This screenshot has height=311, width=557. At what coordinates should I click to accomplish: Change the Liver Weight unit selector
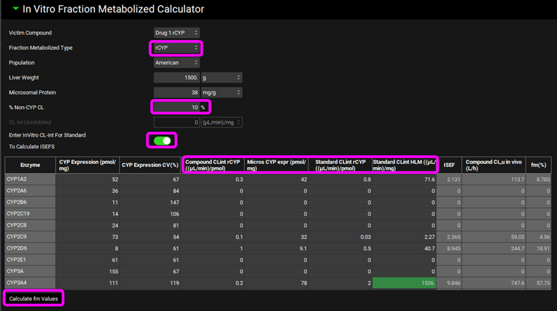pos(221,77)
